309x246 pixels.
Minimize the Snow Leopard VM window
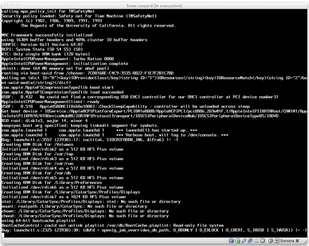pyautogui.click(x=12, y=6)
